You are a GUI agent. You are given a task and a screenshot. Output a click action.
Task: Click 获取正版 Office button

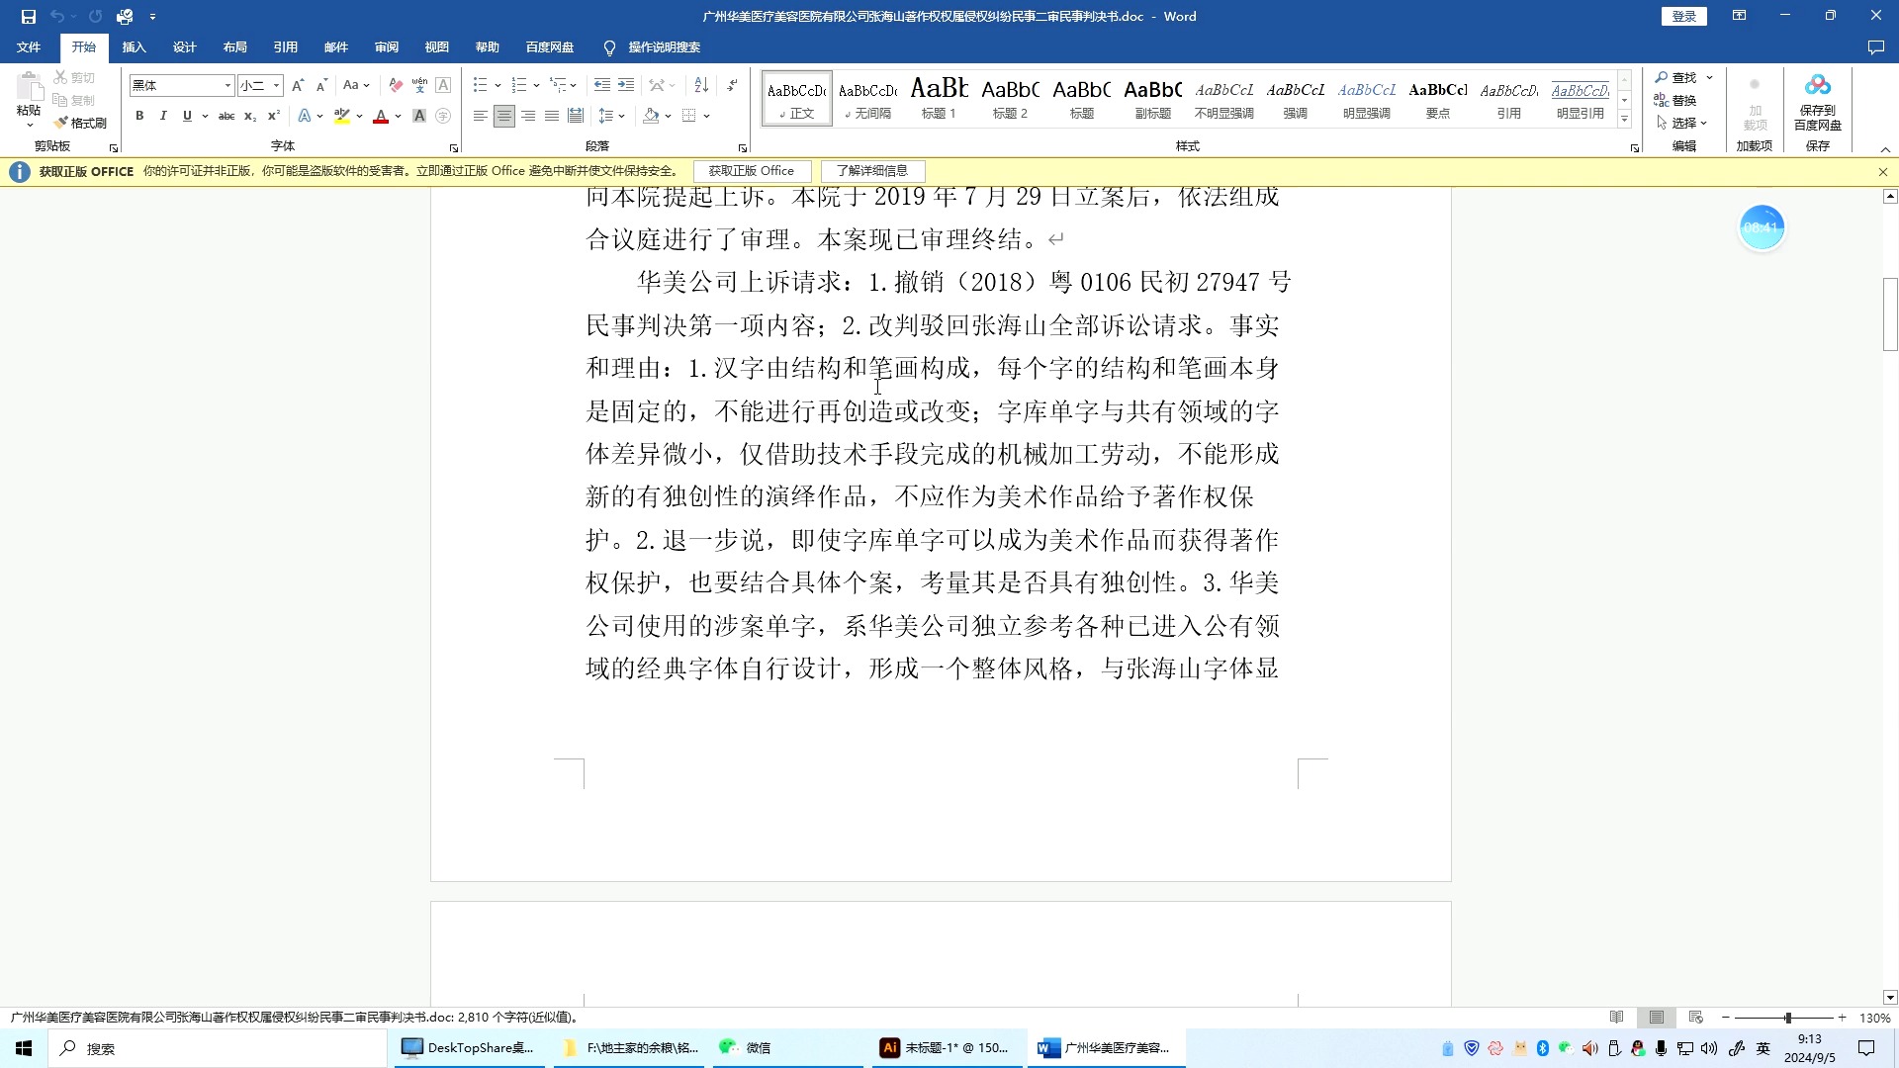(752, 171)
